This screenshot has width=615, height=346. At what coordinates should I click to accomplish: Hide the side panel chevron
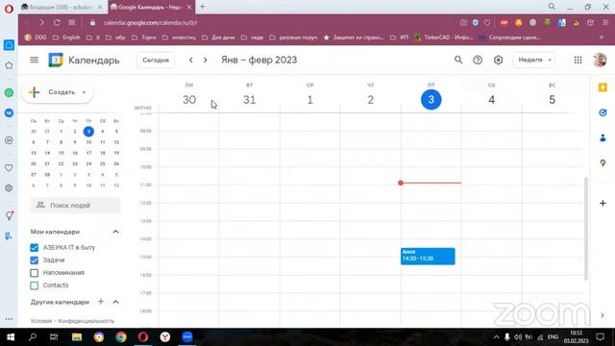603,315
